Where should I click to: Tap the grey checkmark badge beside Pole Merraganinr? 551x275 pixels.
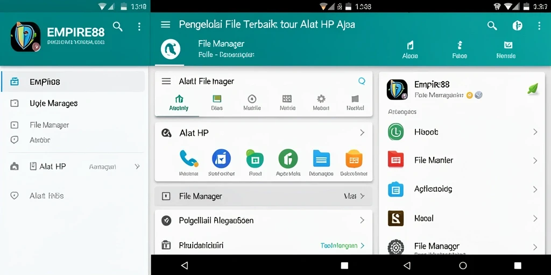click(478, 95)
